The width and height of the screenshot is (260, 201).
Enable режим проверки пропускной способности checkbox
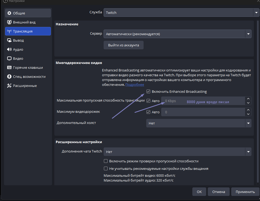click(106, 161)
